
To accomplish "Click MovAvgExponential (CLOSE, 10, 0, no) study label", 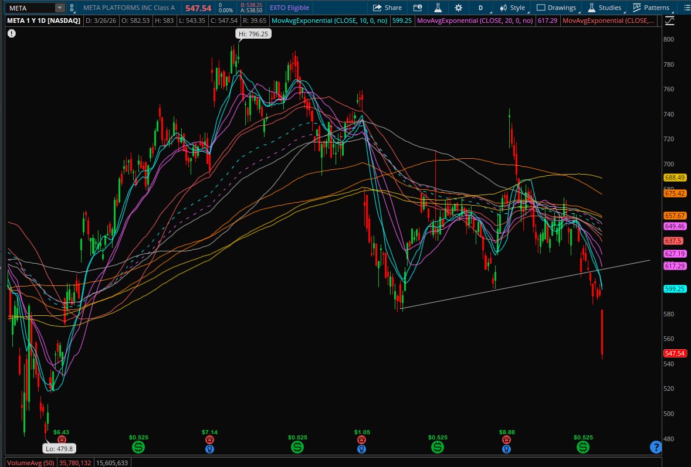I will tap(329, 21).
